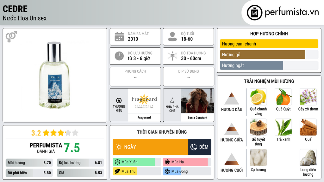The image size is (324, 182).
Task: Click the Phong cách style box
Action: point(135,76)
